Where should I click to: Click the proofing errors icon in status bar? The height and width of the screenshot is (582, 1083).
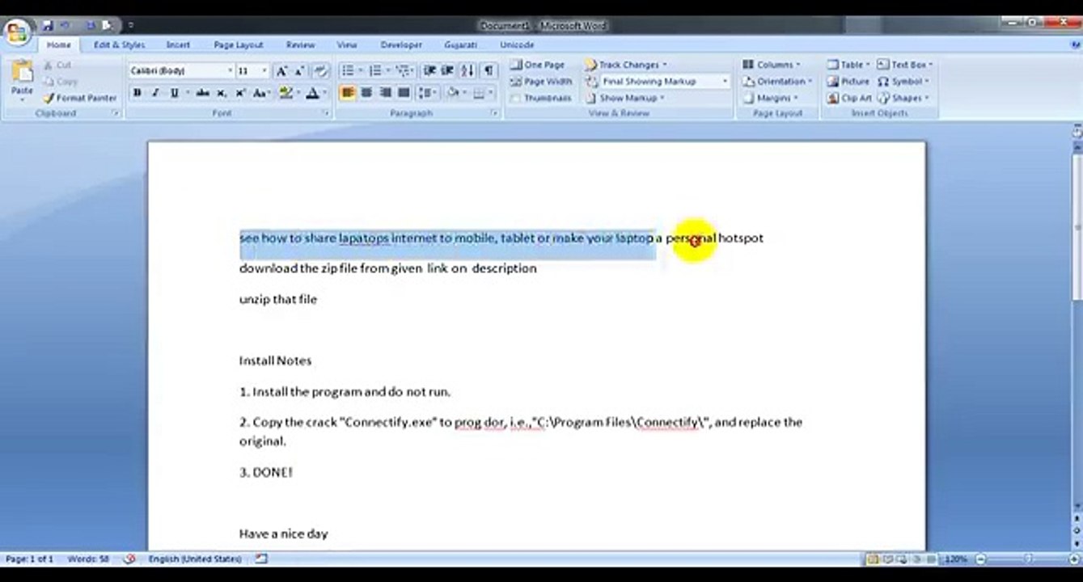129,559
